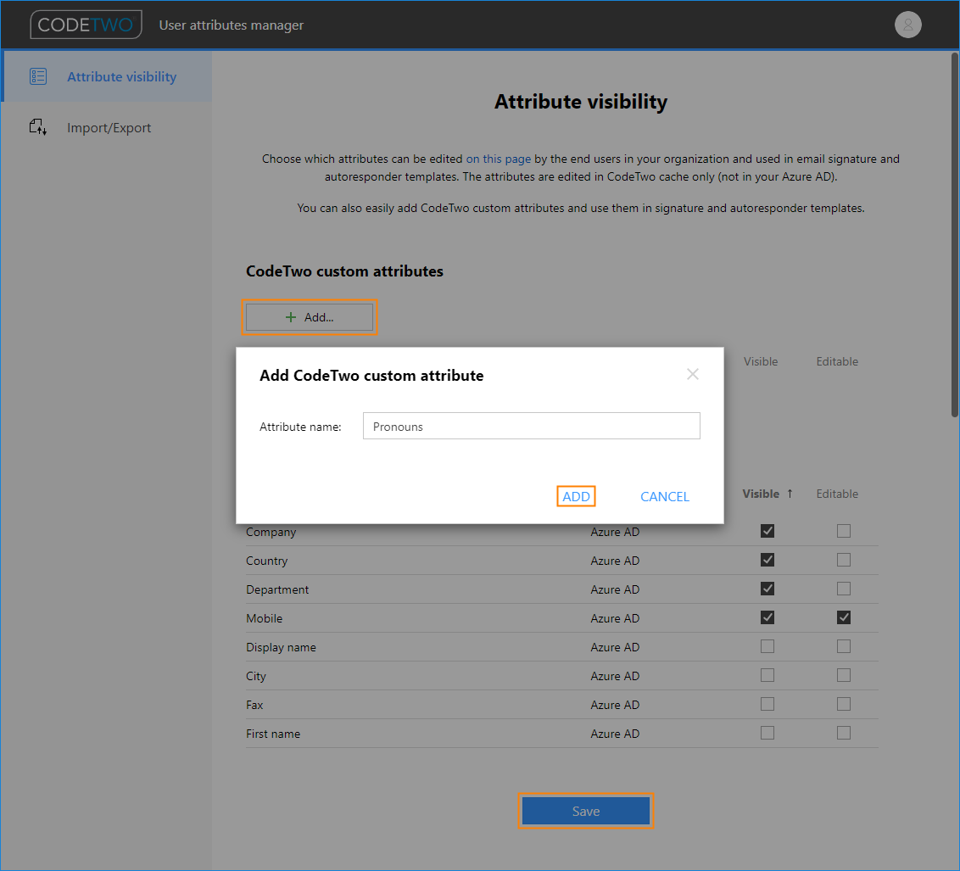Select the City attribute row name

(256, 676)
